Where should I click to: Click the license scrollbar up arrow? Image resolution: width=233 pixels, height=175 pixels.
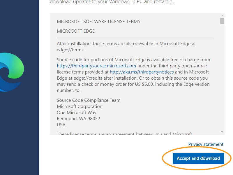[x=222, y=15]
